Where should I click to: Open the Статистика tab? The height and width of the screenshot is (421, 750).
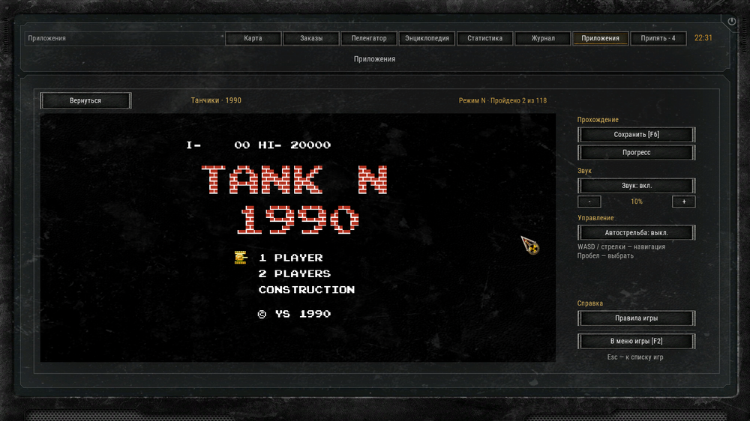485,38
